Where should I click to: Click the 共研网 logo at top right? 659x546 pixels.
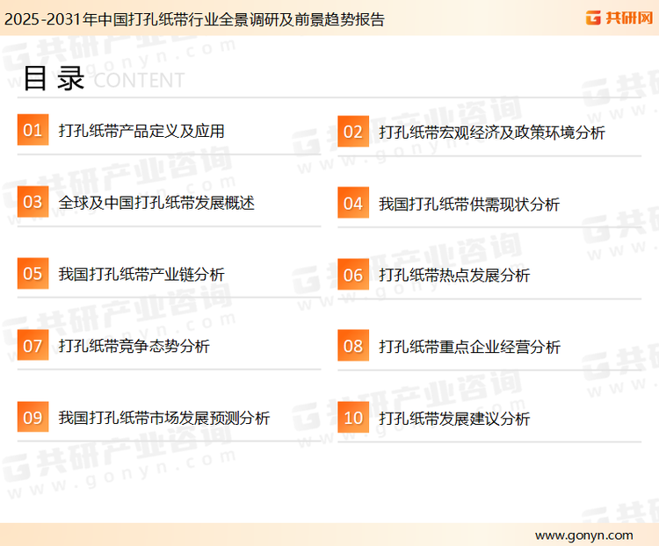(619, 18)
